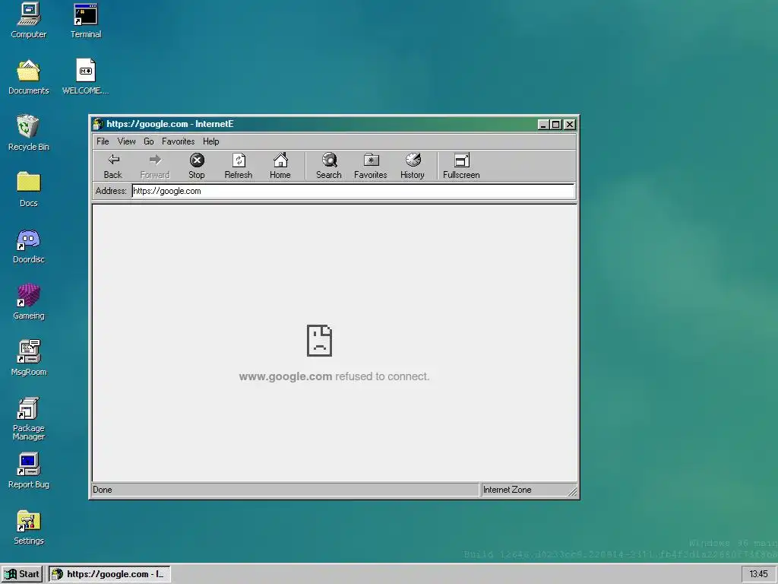Close the InternetE browser window
This screenshot has width=778, height=584.
click(570, 125)
